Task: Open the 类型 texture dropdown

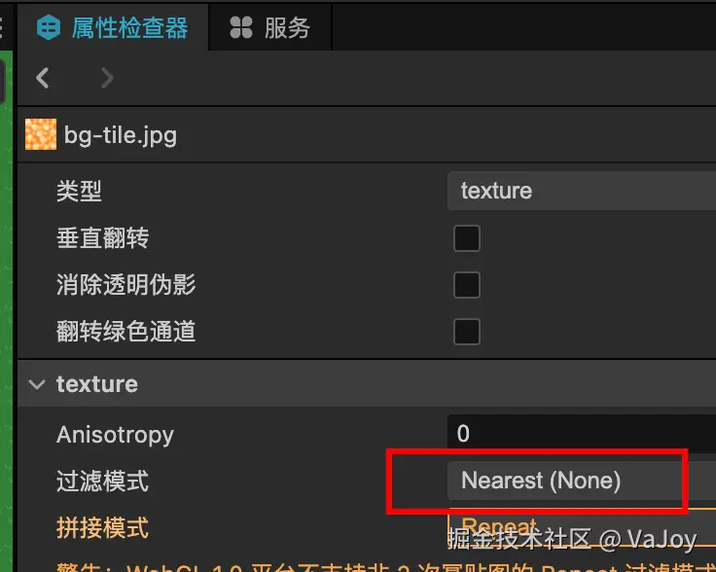Action: (582, 191)
